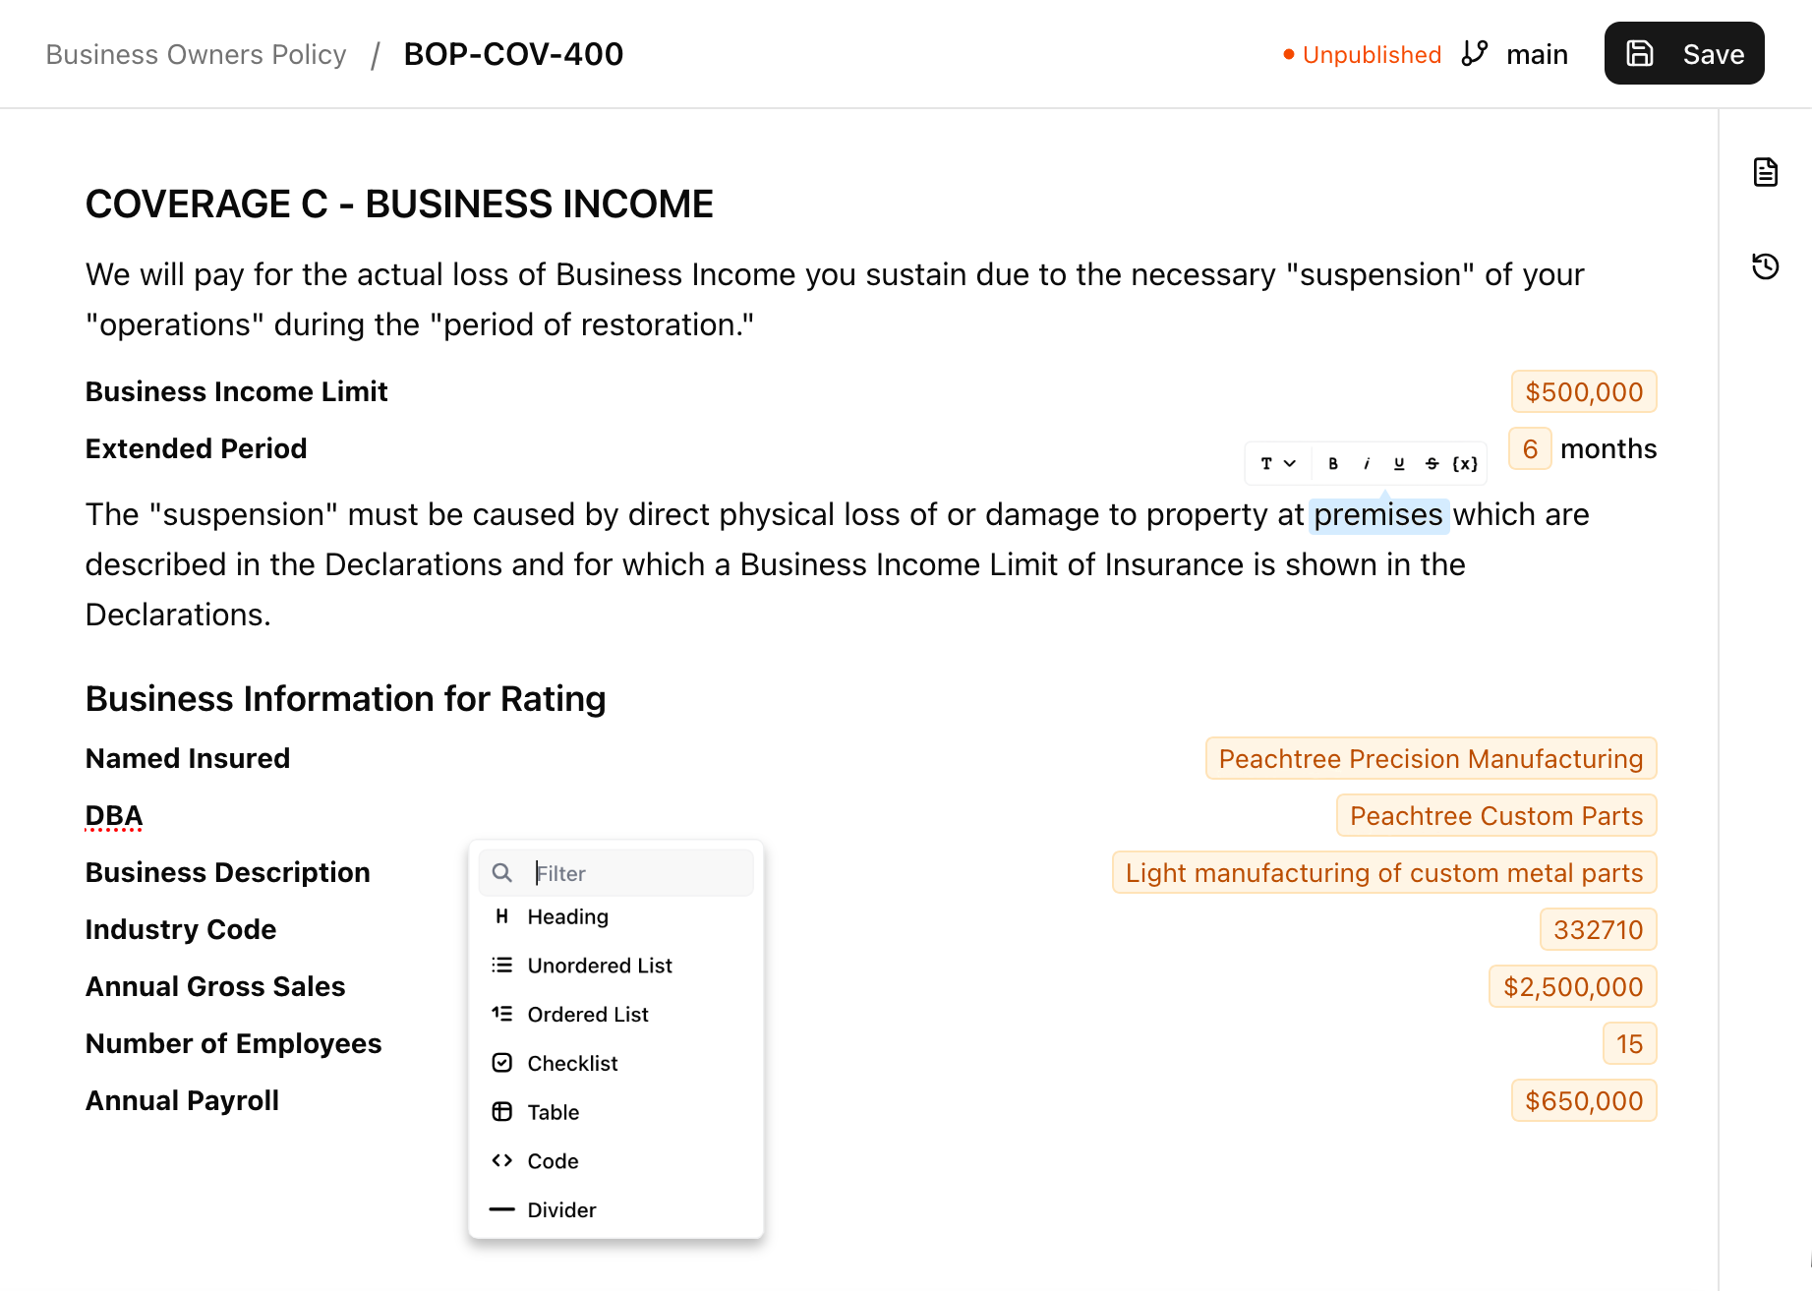The image size is (1812, 1291).
Task: Toggle italic formatting
Action: coord(1366,463)
